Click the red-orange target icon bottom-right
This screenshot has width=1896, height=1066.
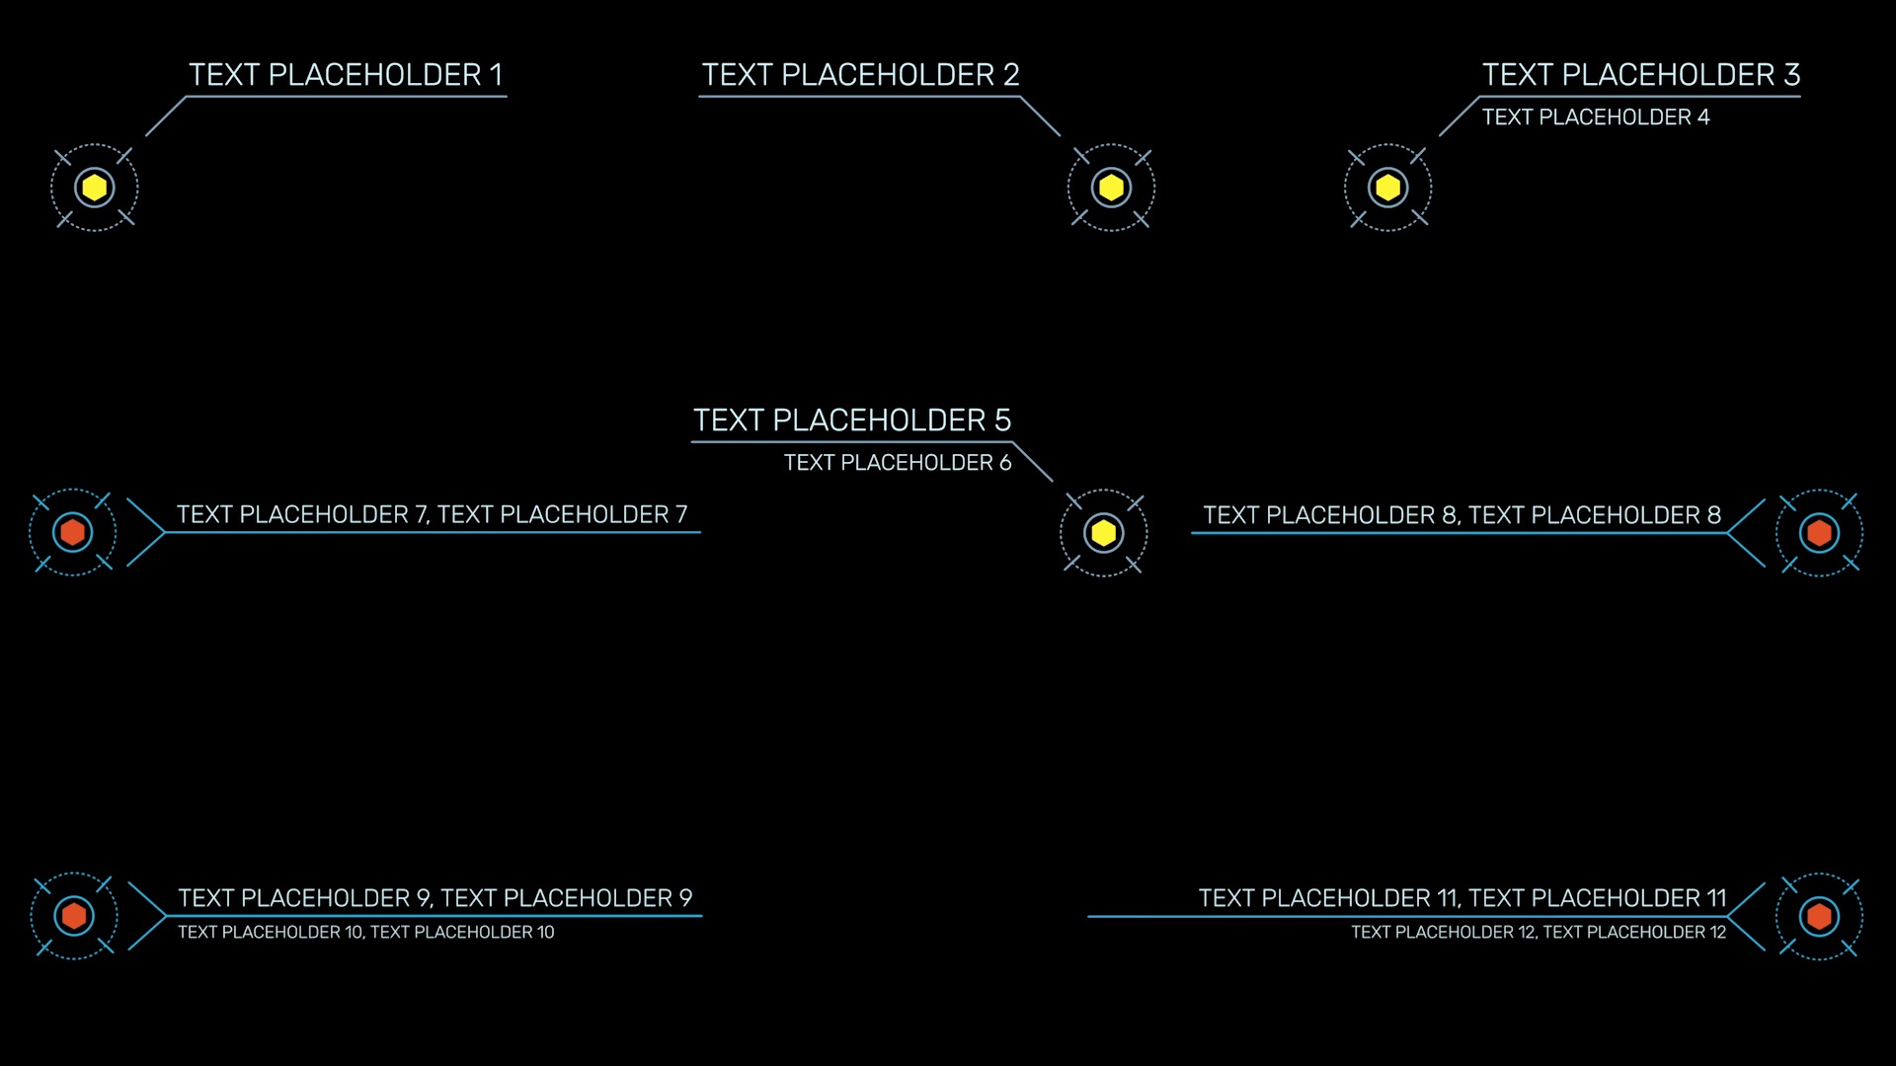[1819, 915]
